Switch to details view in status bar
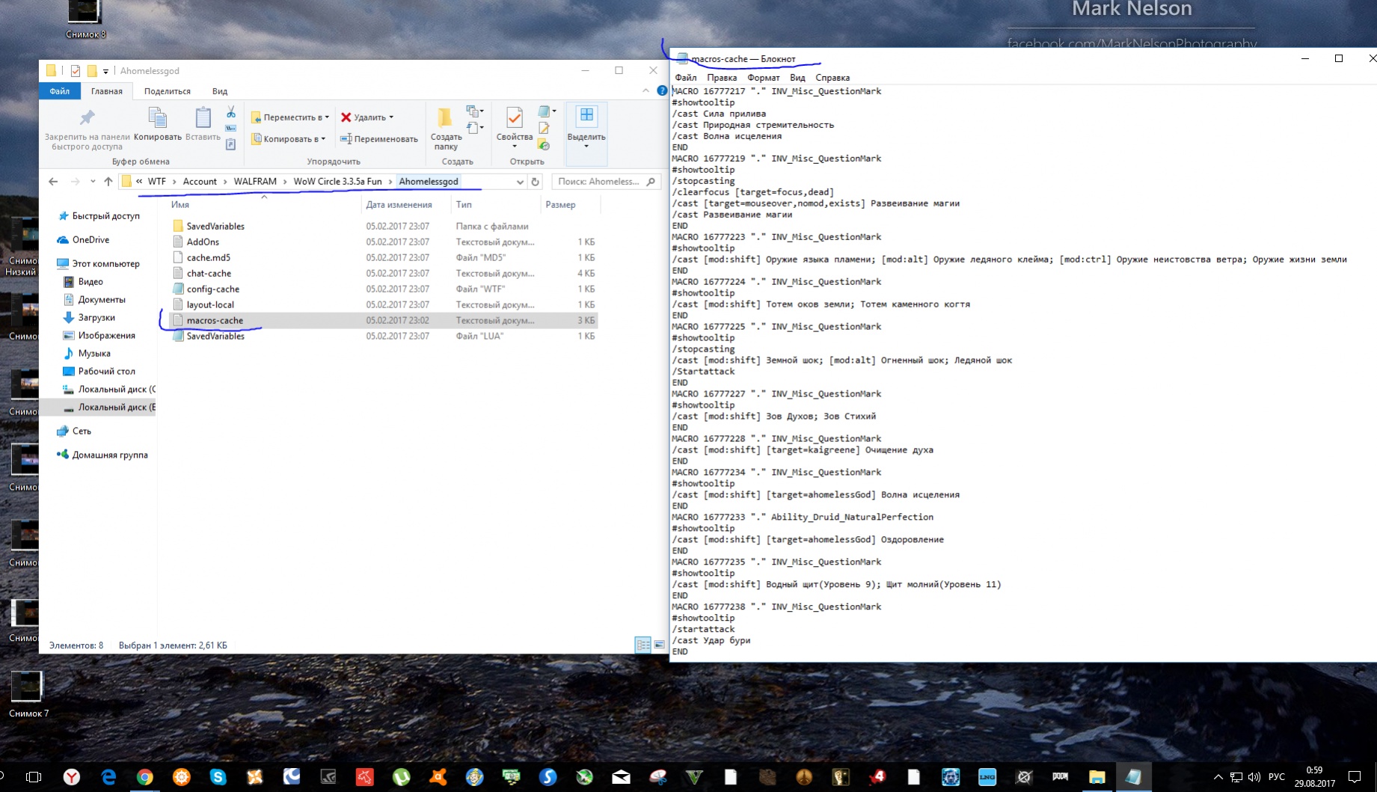1377x792 pixels. [x=643, y=645]
